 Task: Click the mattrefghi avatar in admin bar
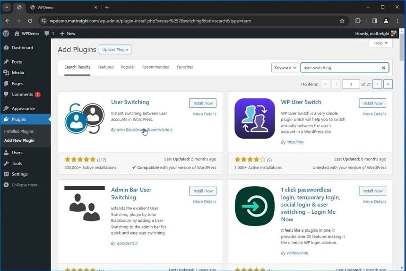click(x=394, y=34)
